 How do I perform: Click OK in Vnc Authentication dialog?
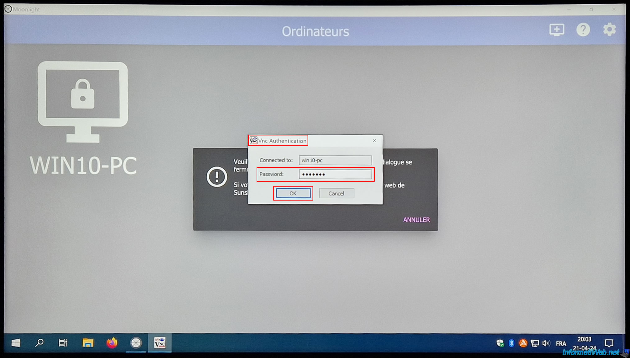point(293,193)
